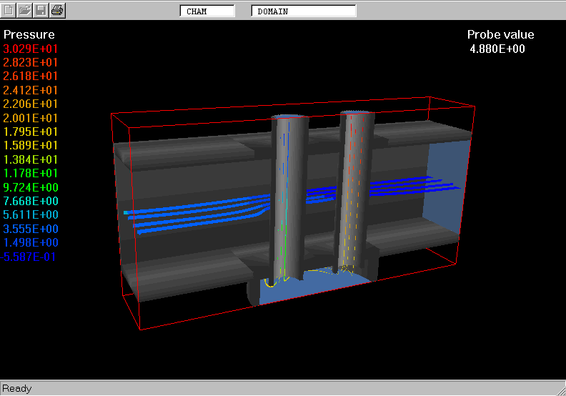Screen dimensions: 566x396
Task: Click the Pressure legend title
Action: click(29, 34)
